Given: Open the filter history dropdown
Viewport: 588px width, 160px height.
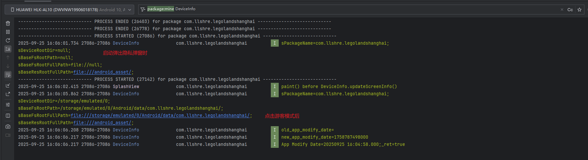Looking at the screenshot, I should 143,10.
